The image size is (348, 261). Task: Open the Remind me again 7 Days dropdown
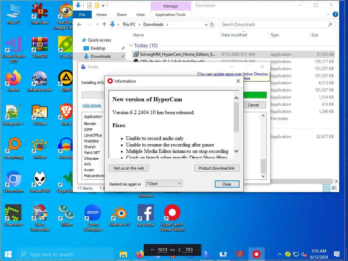[163, 184]
